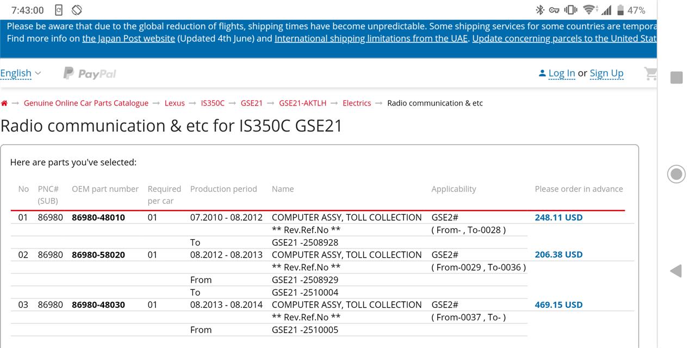The image size is (696, 348).
Task: Click the Sign Up link
Action: coord(606,73)
